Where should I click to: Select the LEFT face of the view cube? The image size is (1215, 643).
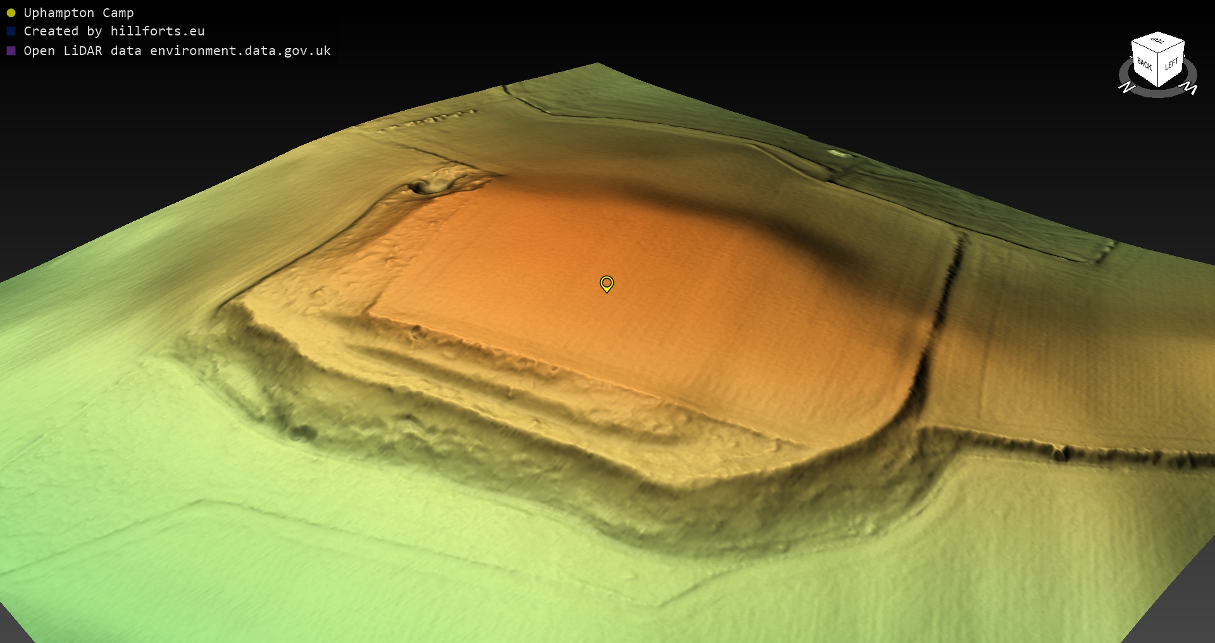click(x=1171, y=64)
